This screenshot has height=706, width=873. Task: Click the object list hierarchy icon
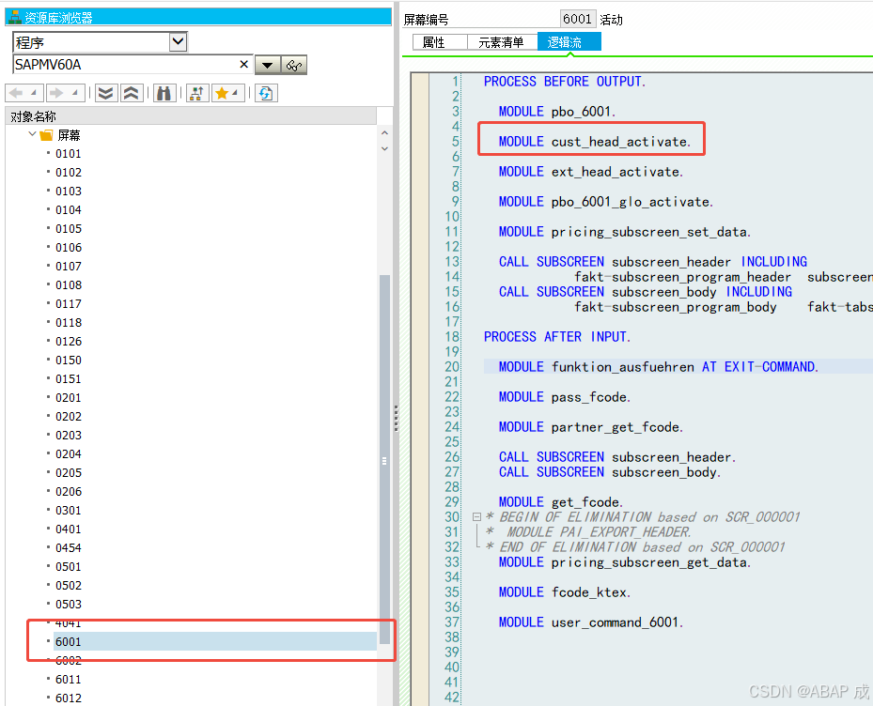click(196, 93)
